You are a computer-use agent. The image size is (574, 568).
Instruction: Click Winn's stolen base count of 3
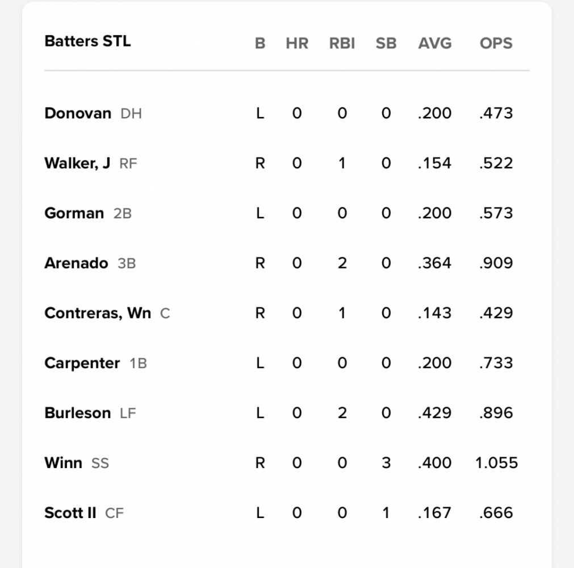(x=386, y=463)
